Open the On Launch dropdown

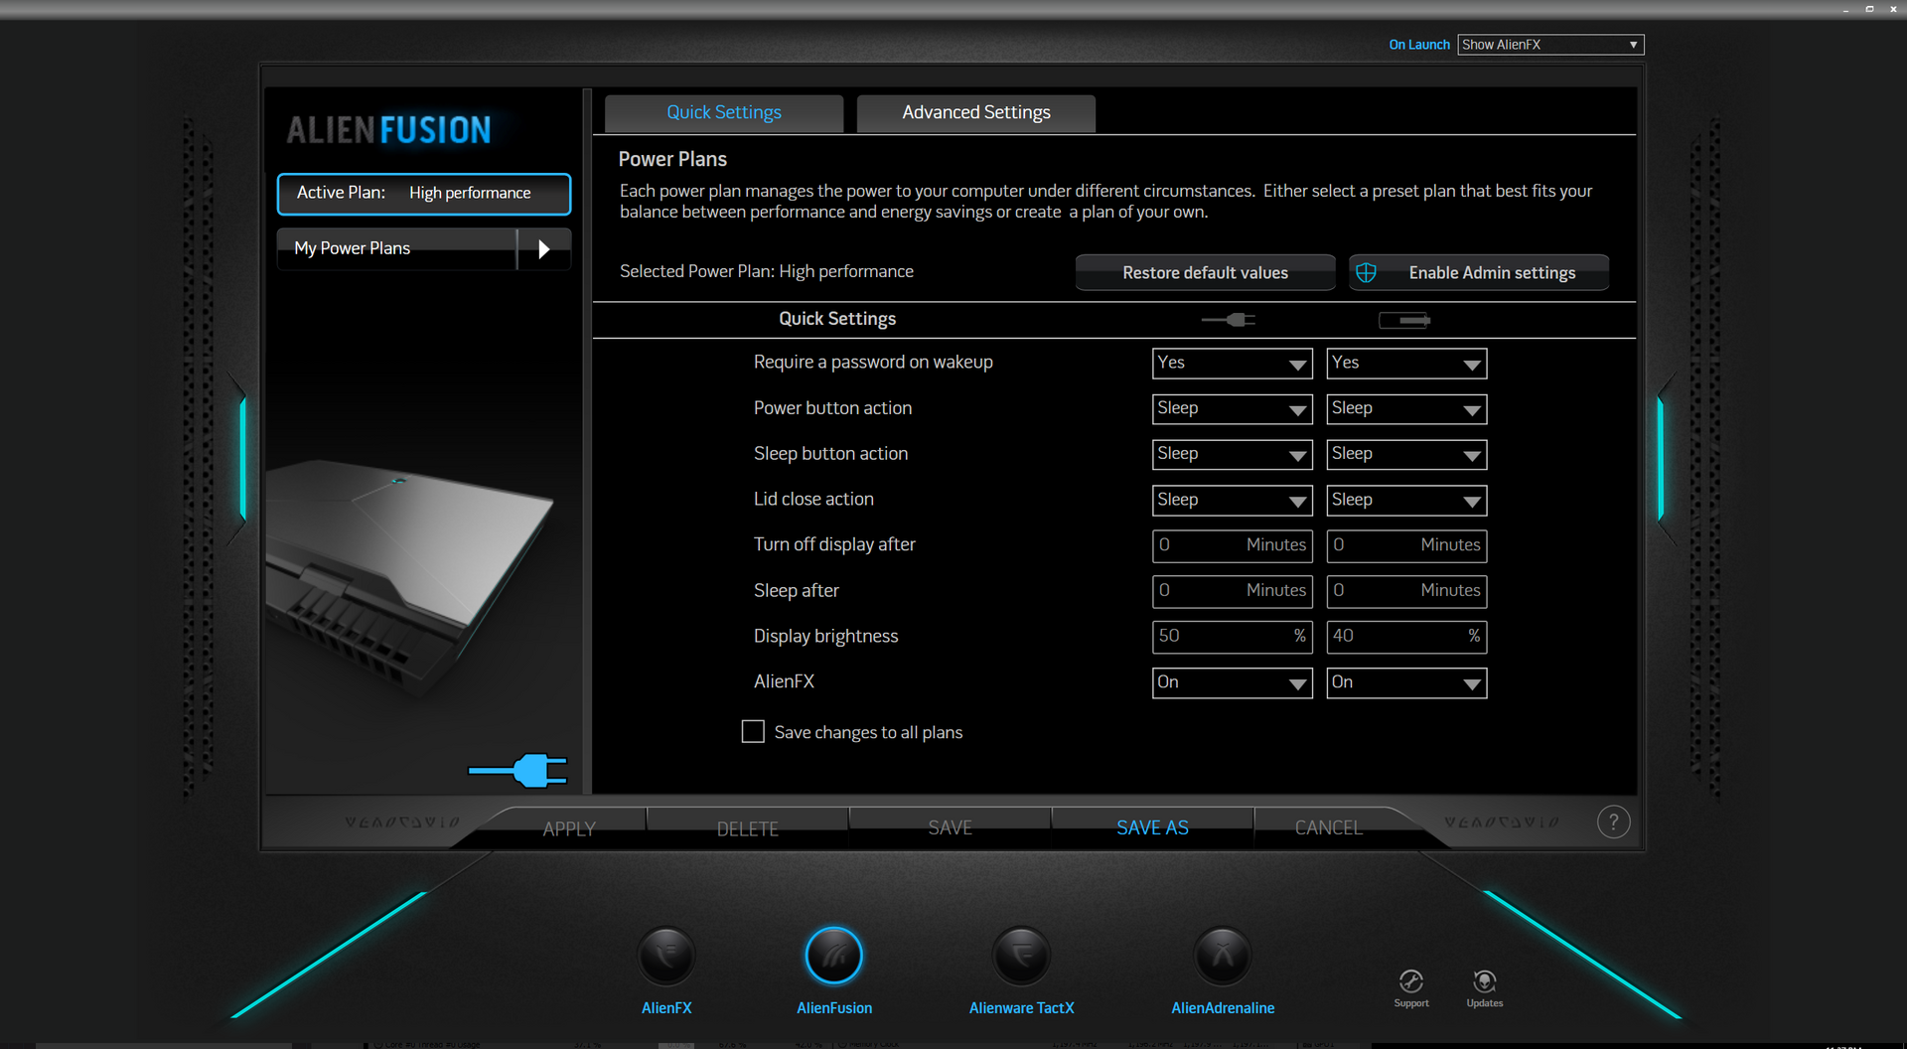click(1549, 45)
